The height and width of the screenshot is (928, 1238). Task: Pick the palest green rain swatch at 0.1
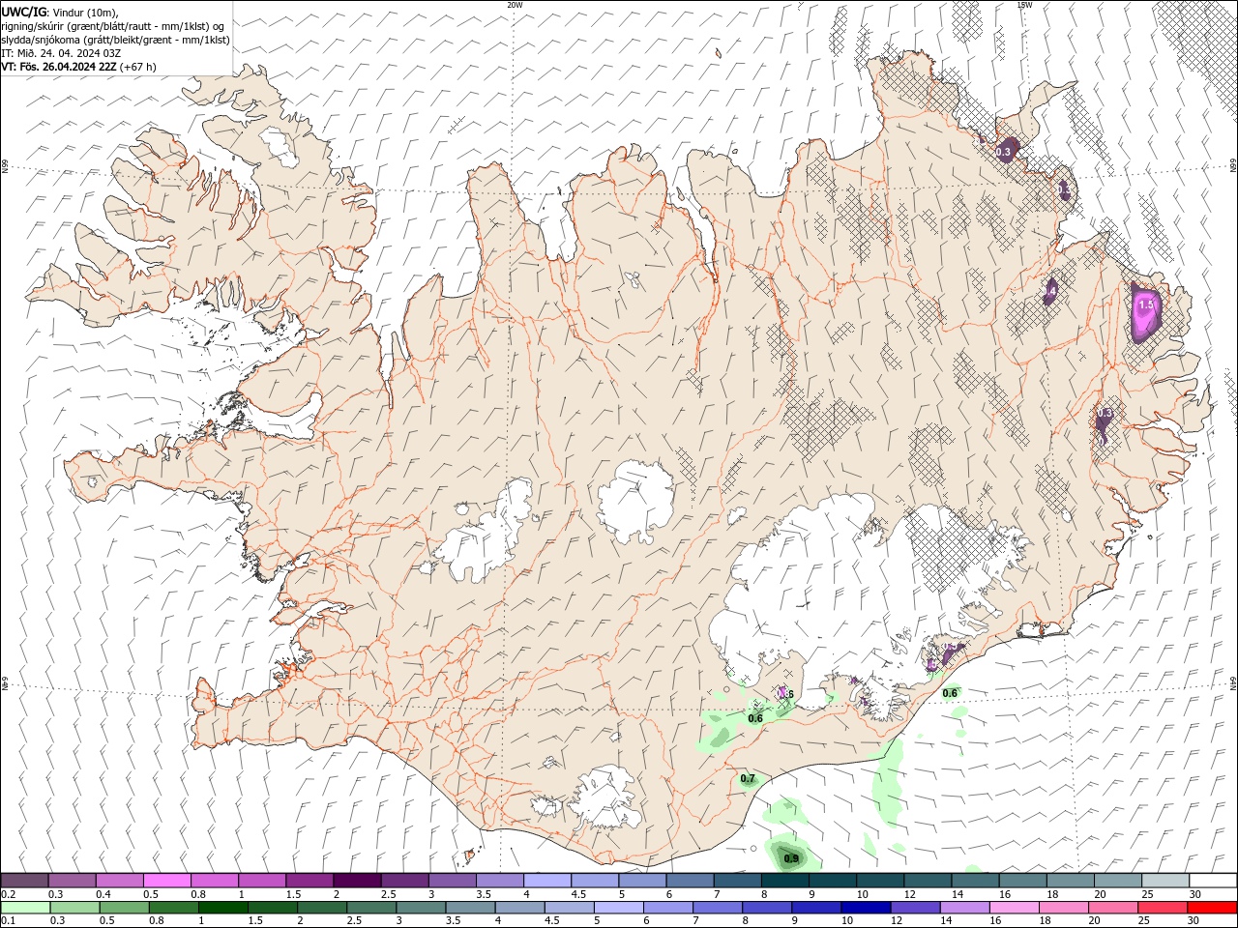tap(25, 908)
